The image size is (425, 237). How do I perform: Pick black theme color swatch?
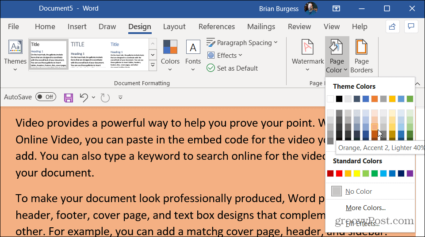click(339, 99)
